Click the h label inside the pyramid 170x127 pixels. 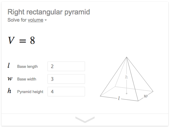click(126, 77)
